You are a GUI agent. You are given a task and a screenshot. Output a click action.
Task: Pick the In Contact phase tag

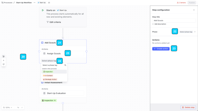48,75
